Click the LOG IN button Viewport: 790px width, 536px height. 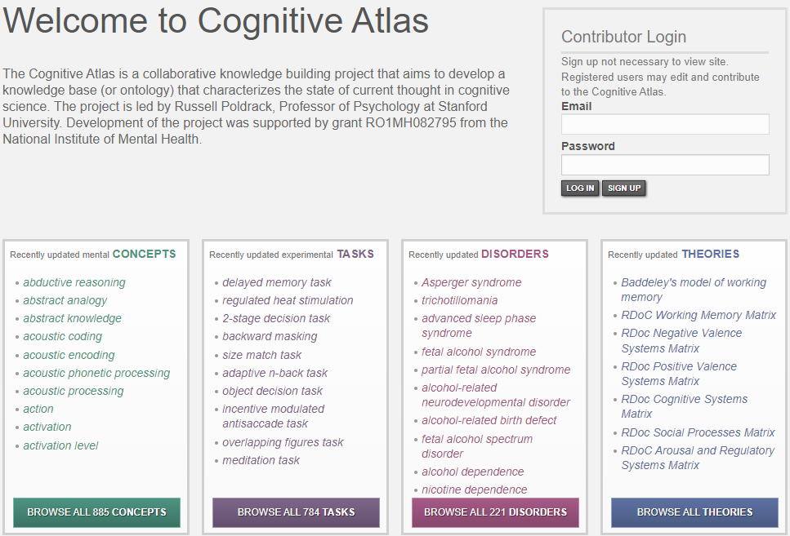tap(579, 188)
